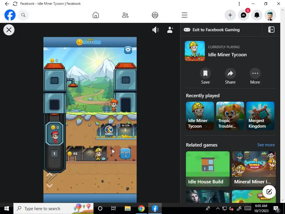Image resolution: width=285 pixels, height=214 pixels.
Task: Play Idle Miner Tycoon from Recently played
Action: tap(200, 116)
